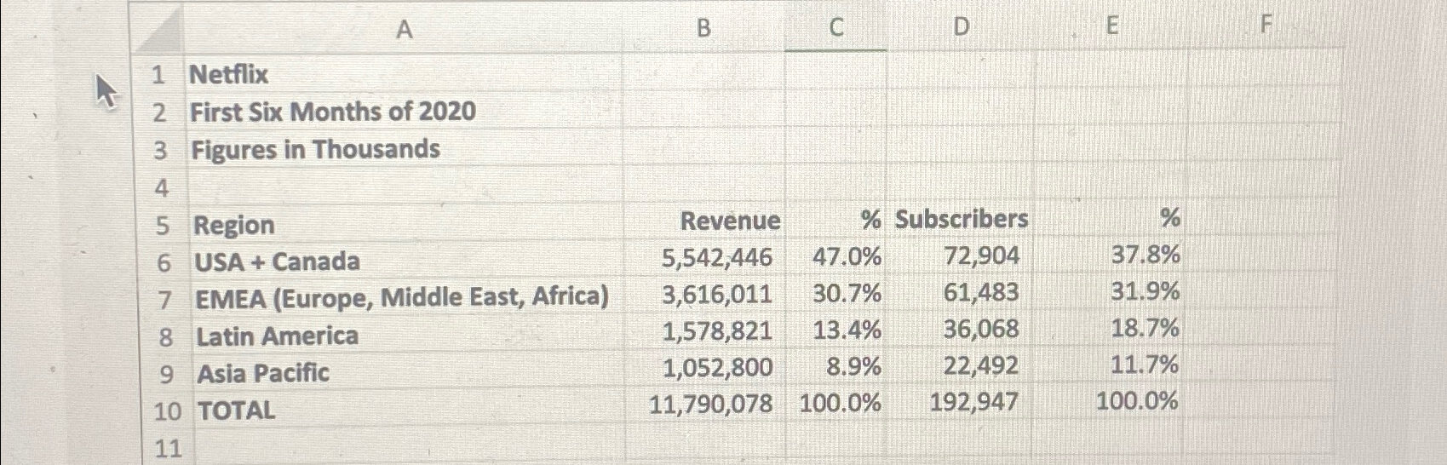
Task: Click total subscribers 192,947
Action: pyautogui.click(x=961, y=403)
